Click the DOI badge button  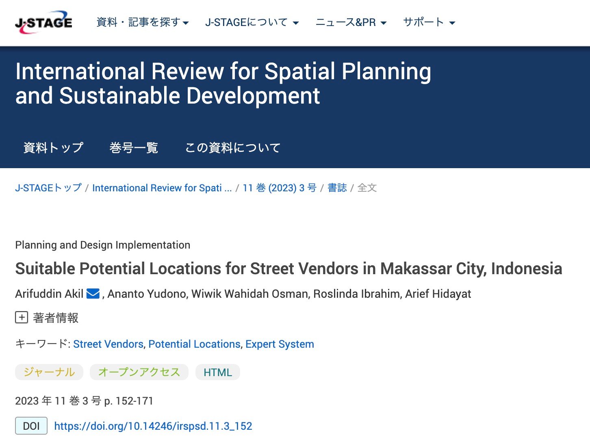(31, 426)
